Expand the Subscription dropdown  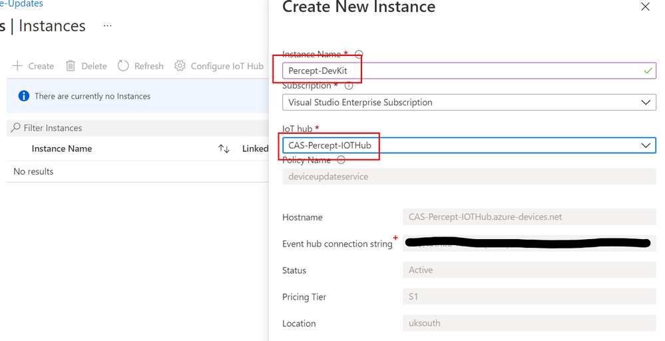click(646, 102)
